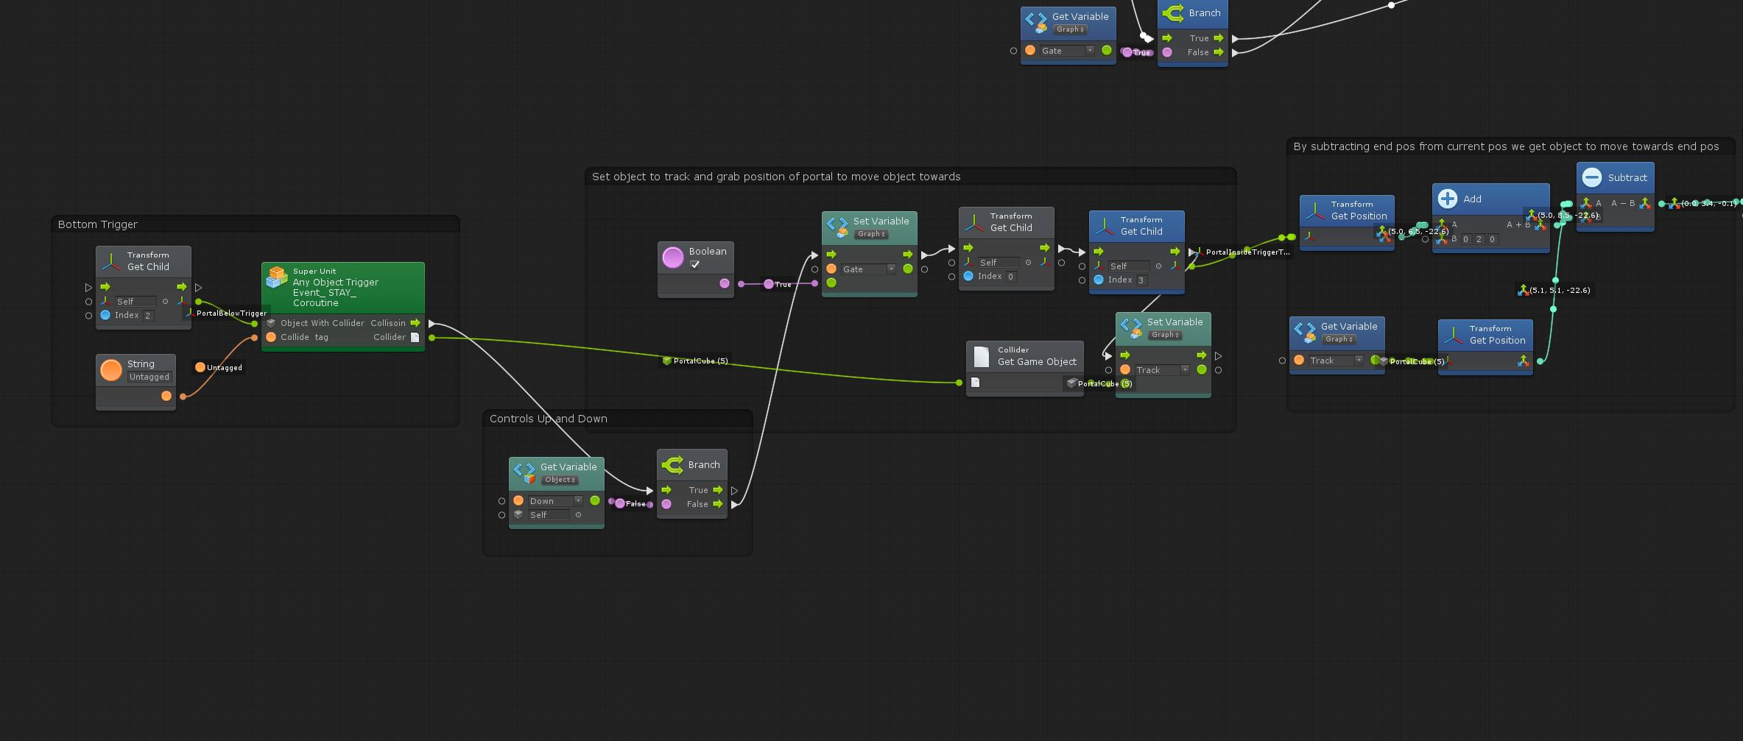Select the Controls Up and Down group title
This screenshot has width=1743, height=741.
tap(549, 419)
